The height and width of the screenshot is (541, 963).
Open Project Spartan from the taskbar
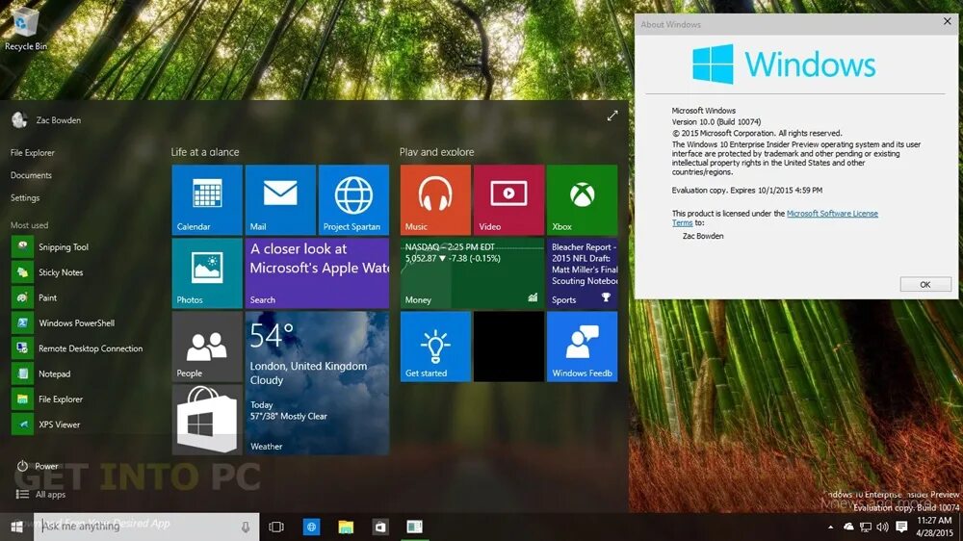[x=311, y=527]
